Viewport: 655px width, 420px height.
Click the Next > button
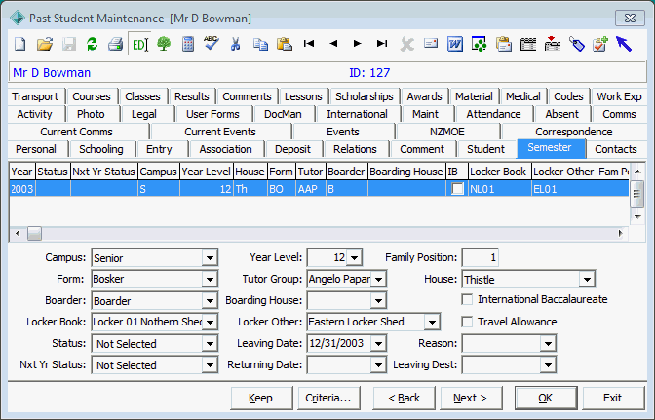[x=471, y=398]
